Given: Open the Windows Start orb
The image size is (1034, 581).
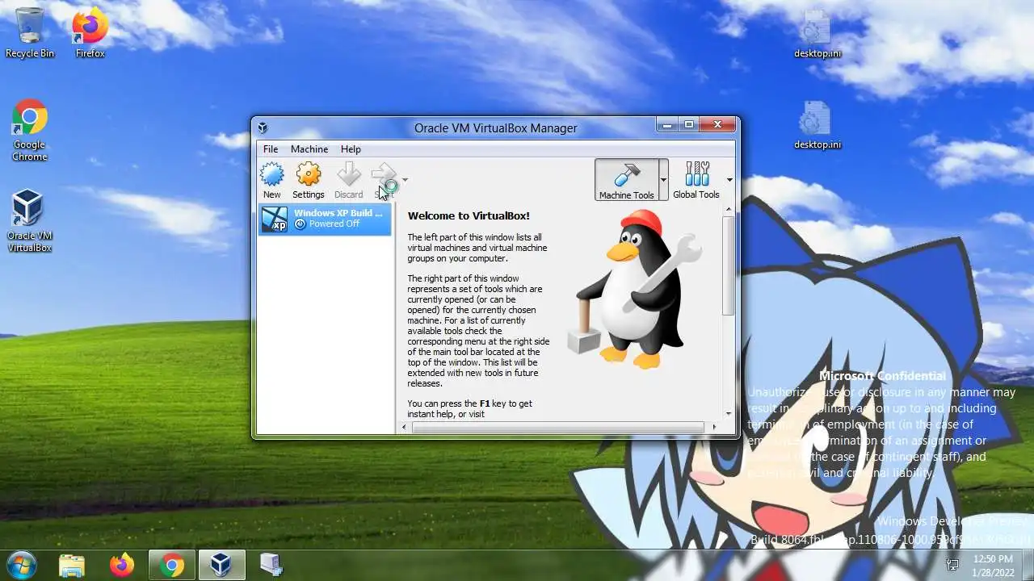Looking at the screenshot, I should click(x=21, y=564).
